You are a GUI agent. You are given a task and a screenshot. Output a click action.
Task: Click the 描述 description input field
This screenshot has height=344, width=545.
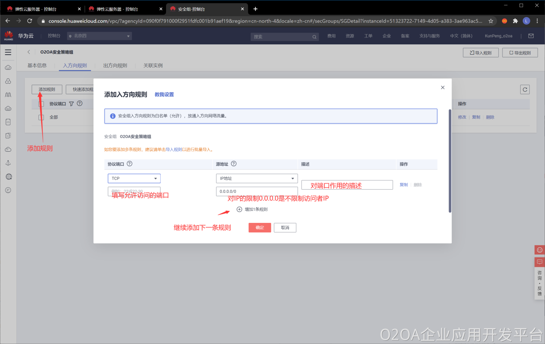[347, 185]
